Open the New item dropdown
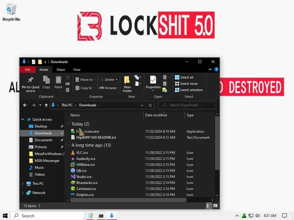The height and width of the screenshot is (220, 294). click(138, 77)
